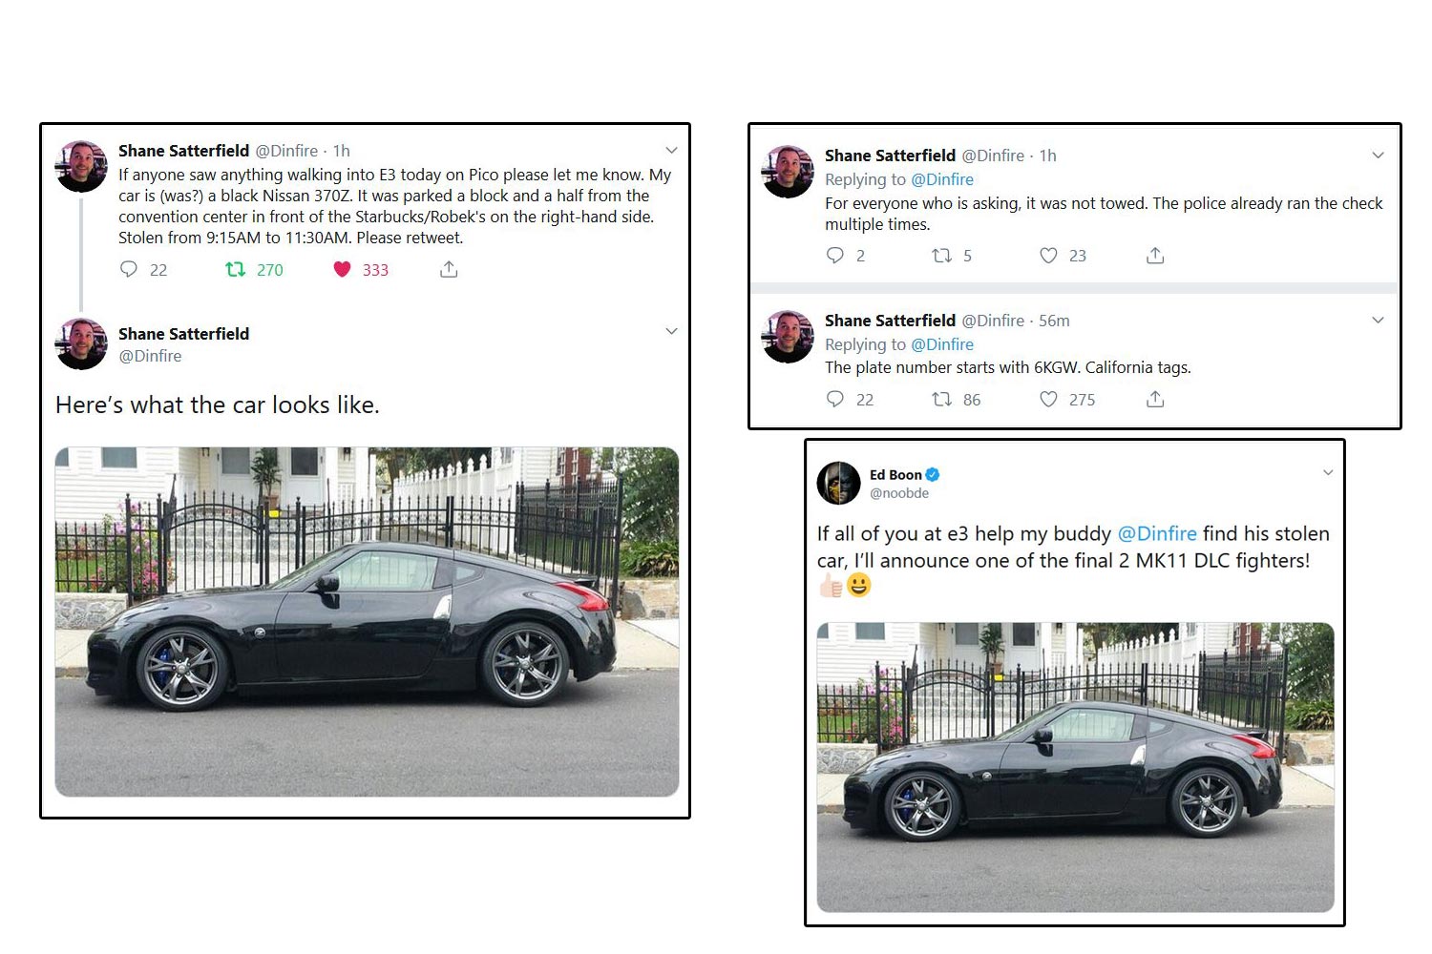Viewport: 1432px width, 954px height.
Task: Like the plate number tweet with 275 likes
Action: pos(1048,399)
